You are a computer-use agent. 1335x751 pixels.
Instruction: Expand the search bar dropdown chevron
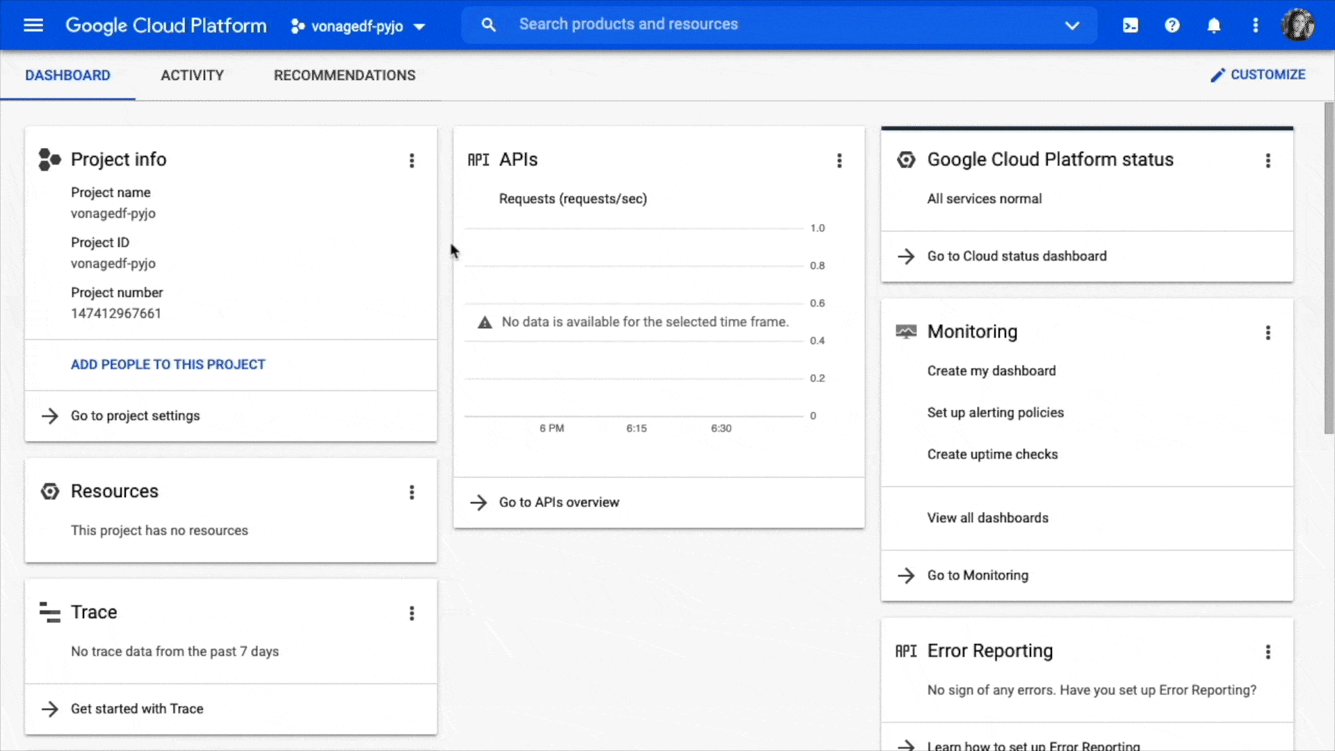pos(1072,26)
